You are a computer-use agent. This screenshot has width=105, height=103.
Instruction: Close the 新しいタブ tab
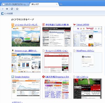click(x=57, y=4)
